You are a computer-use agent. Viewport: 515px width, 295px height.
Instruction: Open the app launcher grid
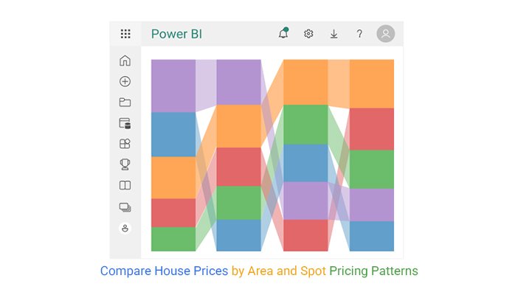point(125,34)
